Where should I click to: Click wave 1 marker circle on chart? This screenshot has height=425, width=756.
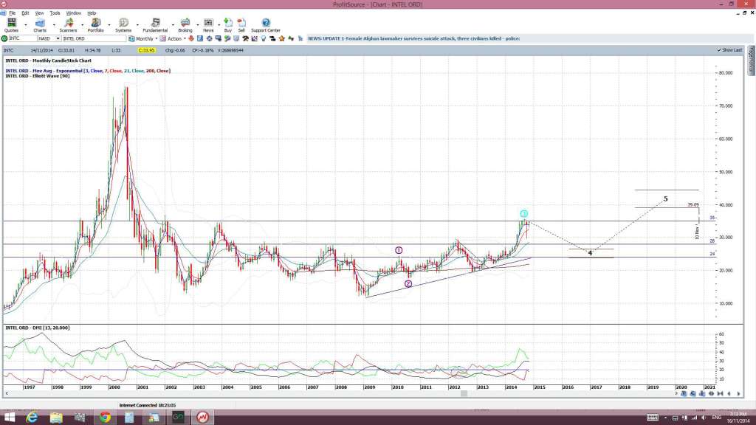coord(399,250)
